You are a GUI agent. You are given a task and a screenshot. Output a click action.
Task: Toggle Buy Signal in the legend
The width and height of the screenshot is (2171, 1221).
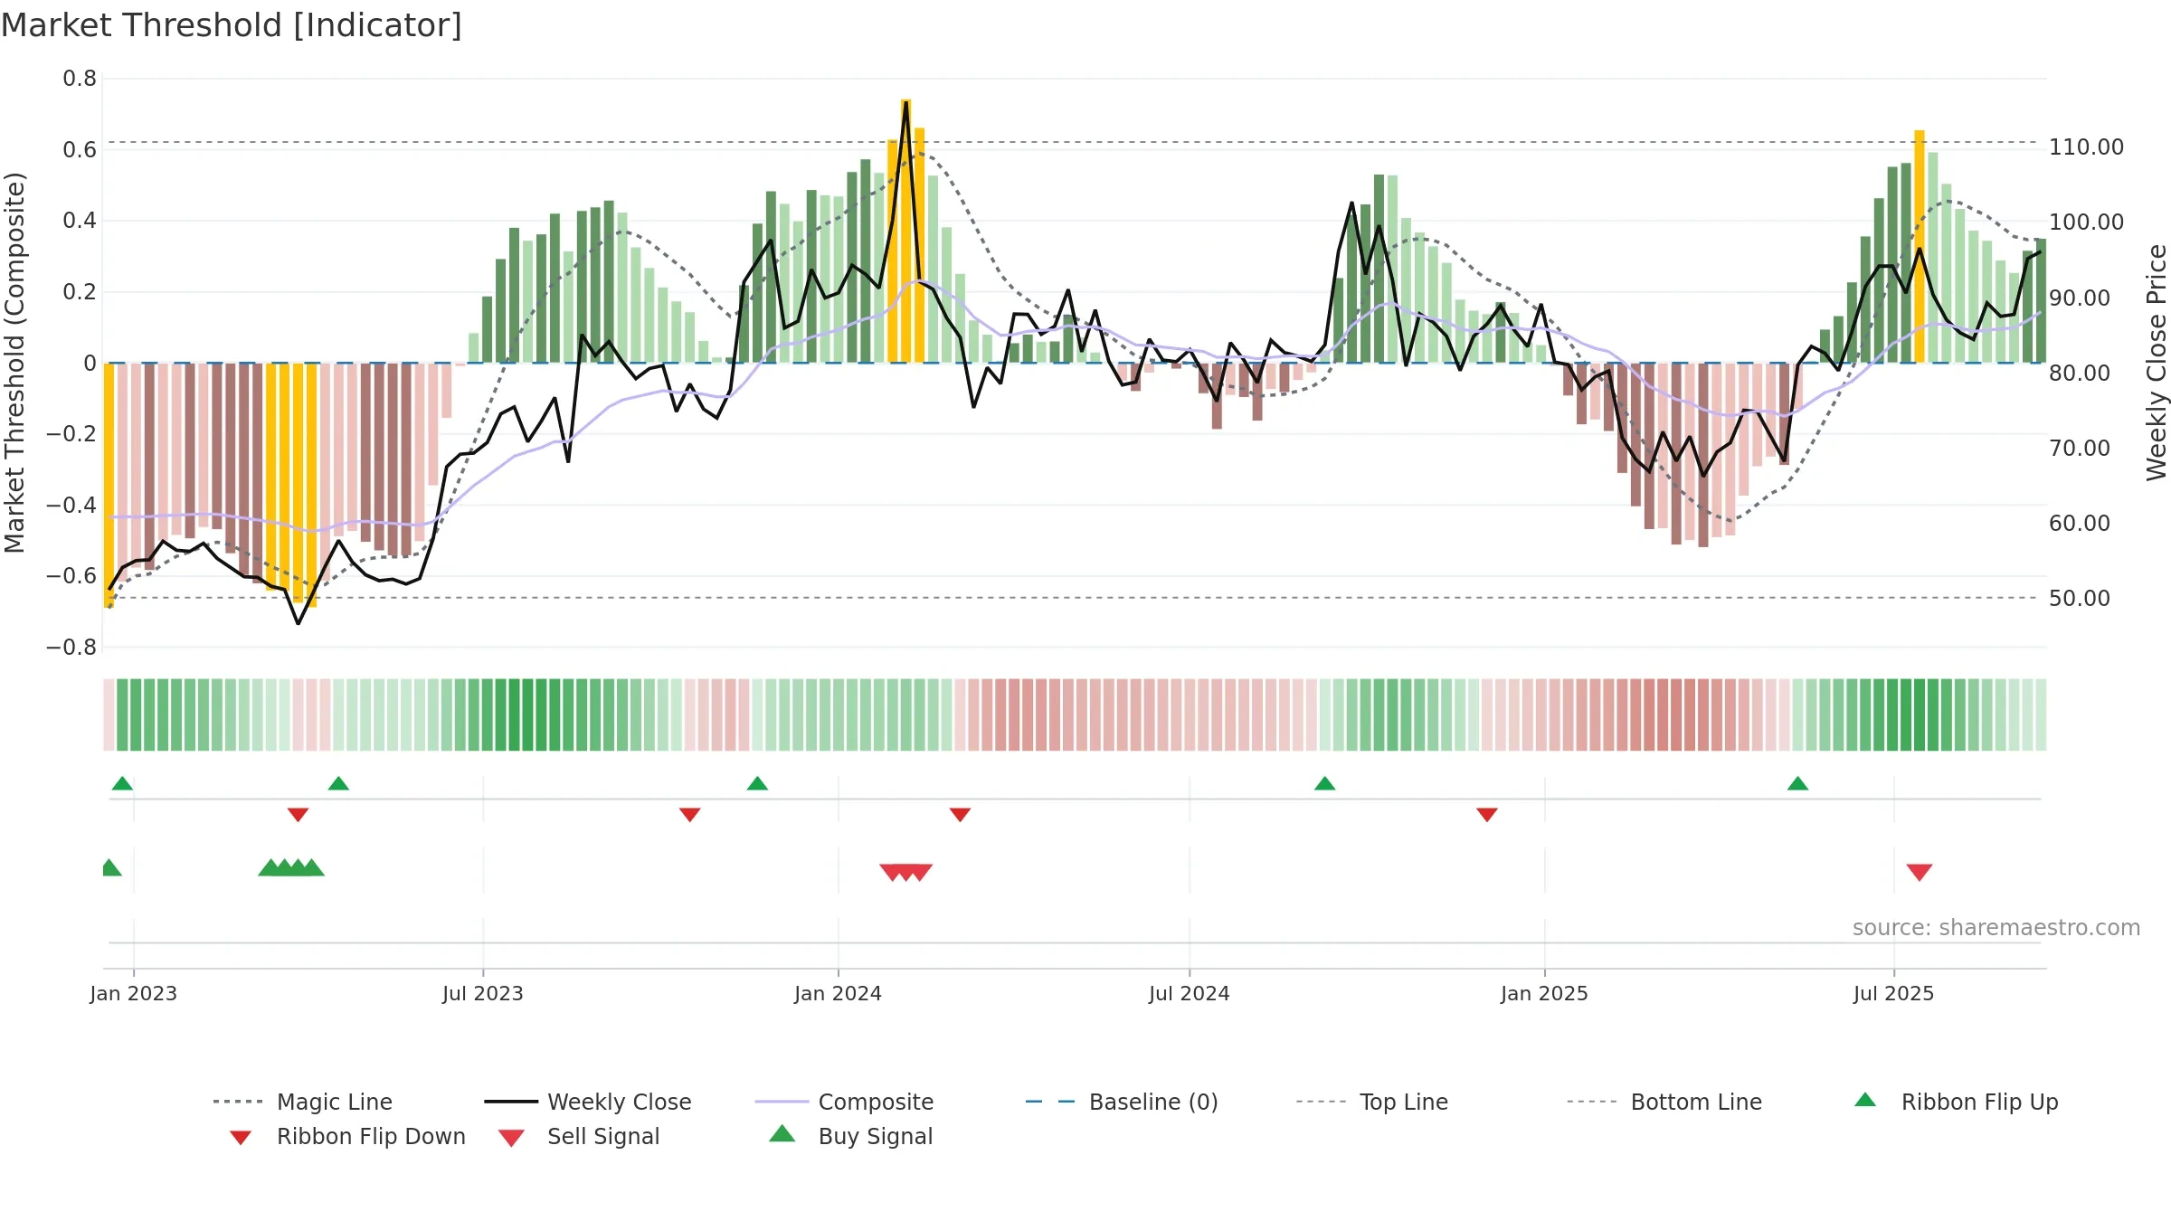coord(850,1136)
